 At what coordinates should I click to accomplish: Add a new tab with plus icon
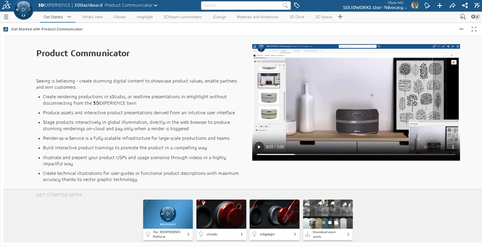tap(340, 17)
